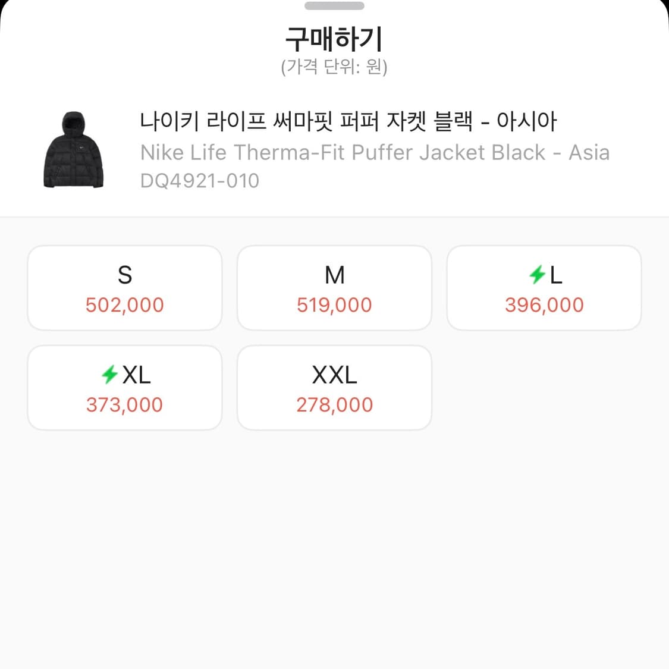Click the style code DQ4921-010
Image resolution: width=669 pixels, height=669 pixels.
pos(200,180)
